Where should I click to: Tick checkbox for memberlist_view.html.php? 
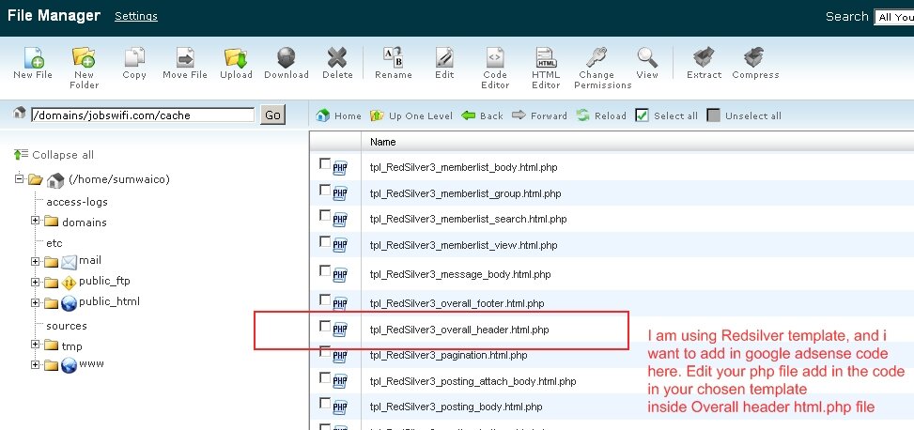(x=325, y=241)
